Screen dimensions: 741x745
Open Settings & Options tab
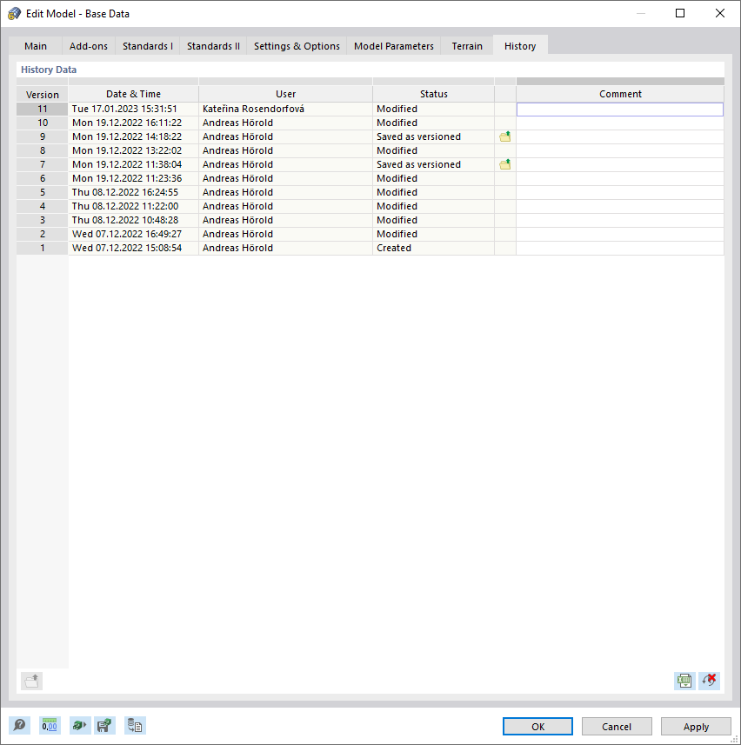pos(297,46)
